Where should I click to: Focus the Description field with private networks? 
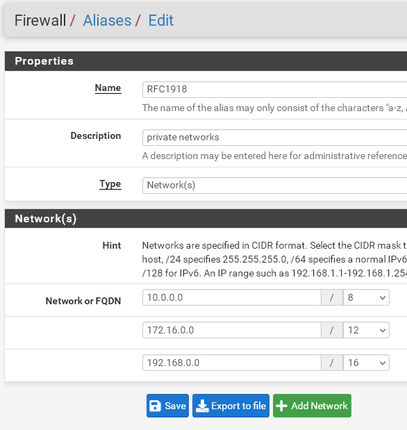[274, 138]
